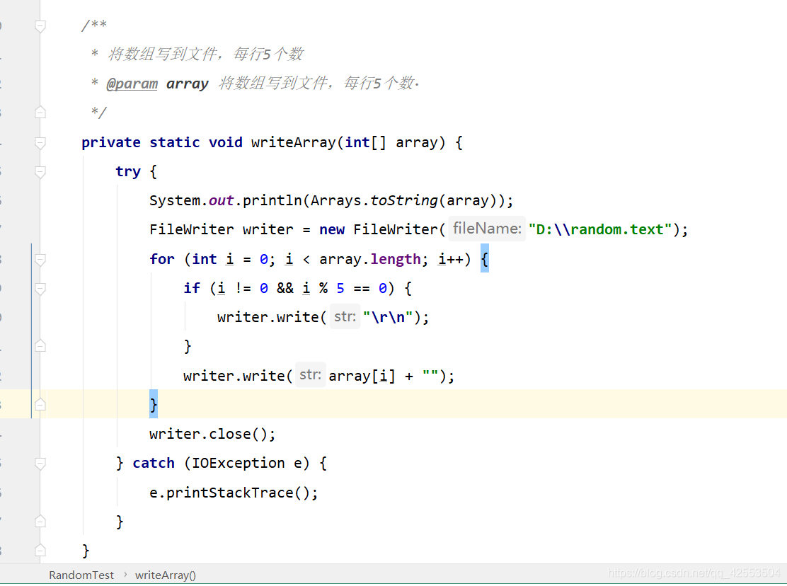Open RandomTest breadcrumb in navigation bar

[81, 575]
